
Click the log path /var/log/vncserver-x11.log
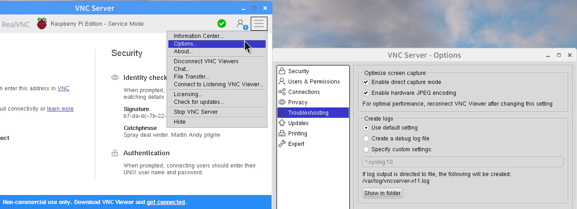point(396,181)
